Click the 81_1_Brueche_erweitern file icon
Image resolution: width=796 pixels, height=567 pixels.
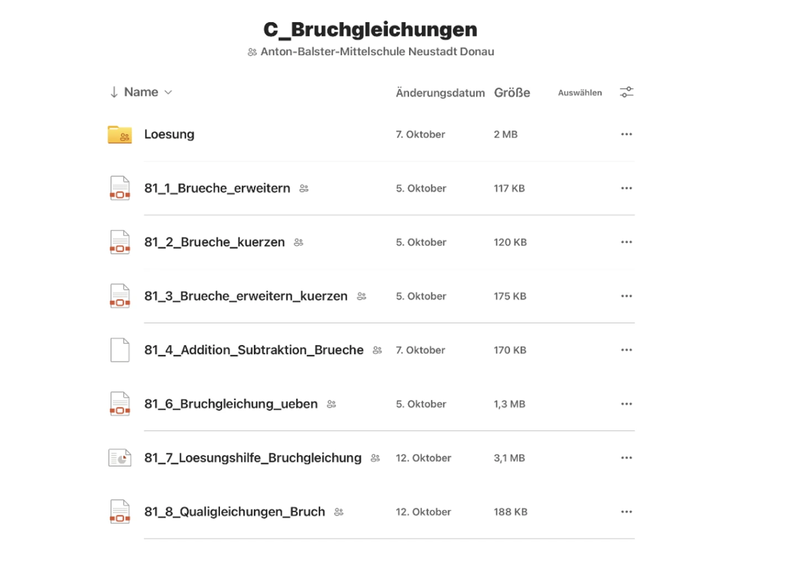(x=120, y=188)
